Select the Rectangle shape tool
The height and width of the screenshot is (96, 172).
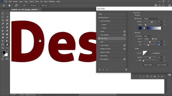tap(3, 45)
